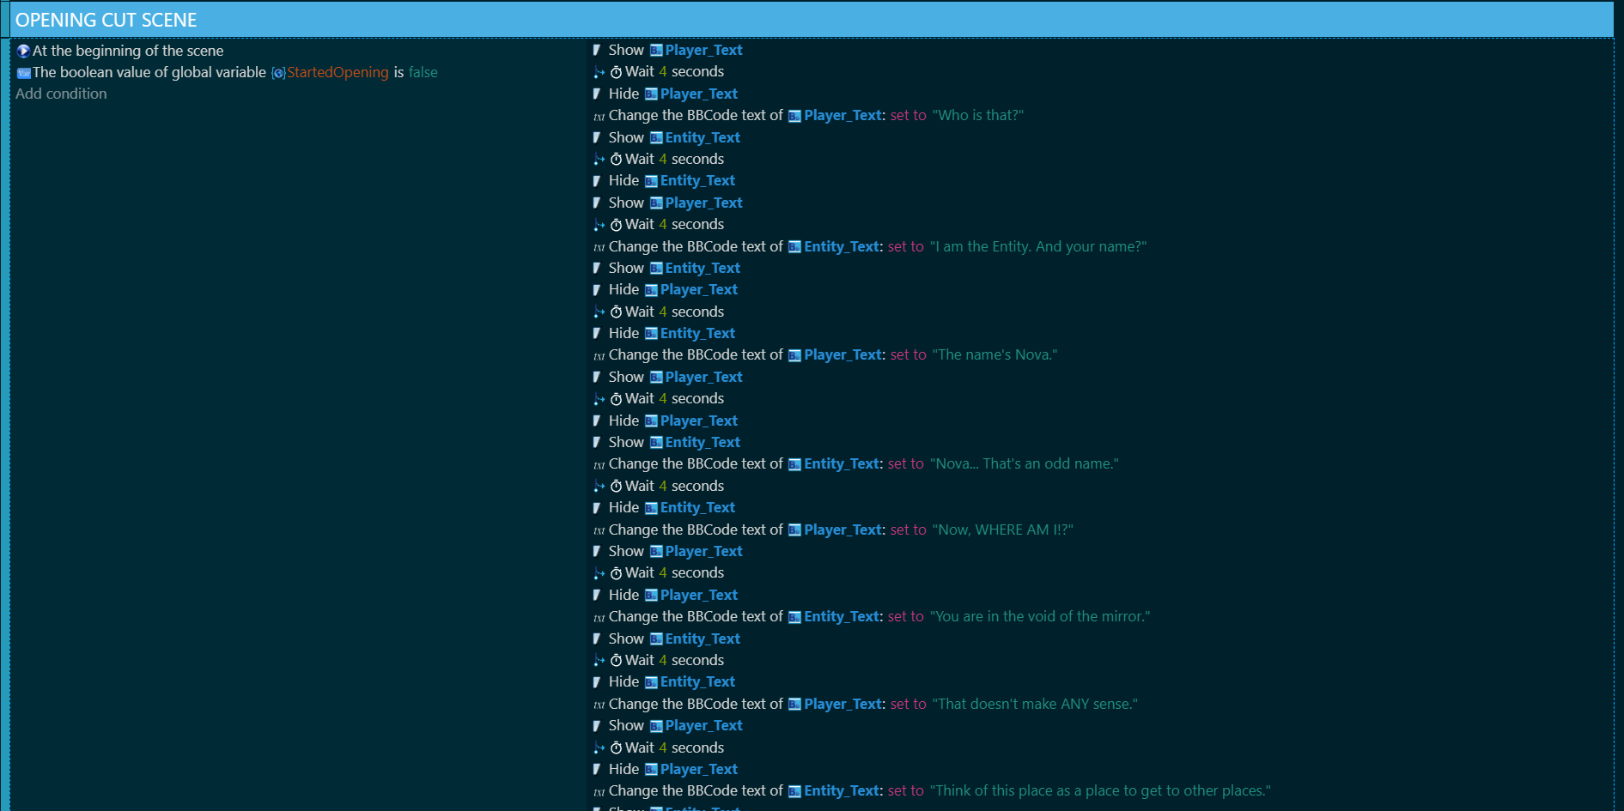Click the Bb object icon next to Player_Text
This screenshot has width=1624, height=811.
(x=656, y=50)
